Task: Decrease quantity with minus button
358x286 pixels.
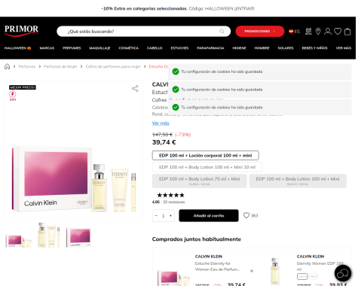Action: pyautogui.click(x=156, y=215)
